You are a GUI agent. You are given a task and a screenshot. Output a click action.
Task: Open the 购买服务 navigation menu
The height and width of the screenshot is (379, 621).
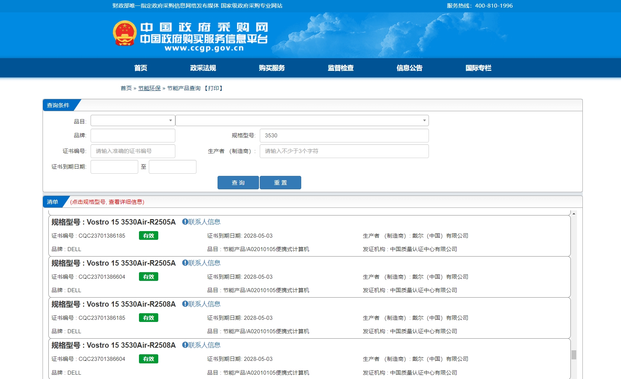tap(272, 68)
